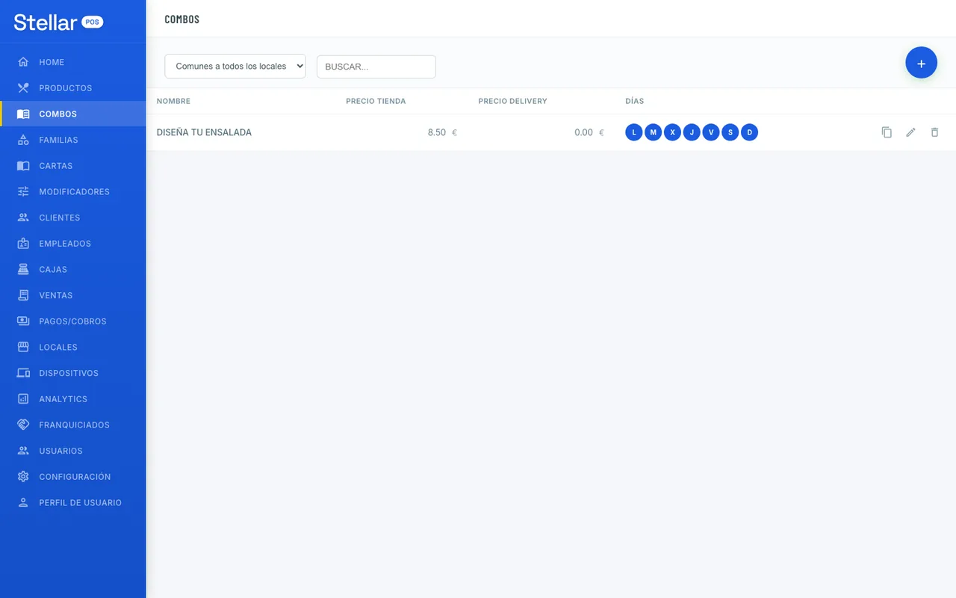Open the VENTAS menu label
This screenshot has width=956, height=598.
click(x=56, y=295)
